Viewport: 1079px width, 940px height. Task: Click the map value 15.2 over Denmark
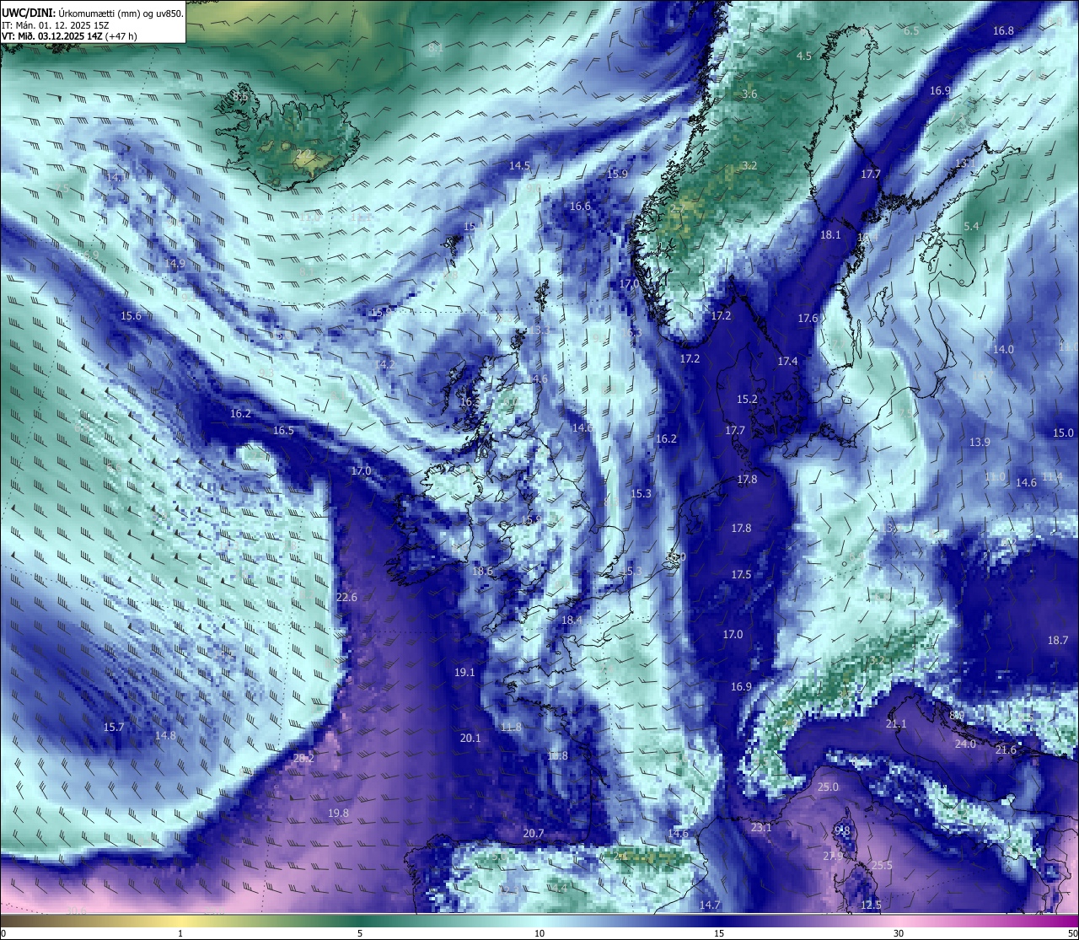pyautogui.click(x=747, y=399)
